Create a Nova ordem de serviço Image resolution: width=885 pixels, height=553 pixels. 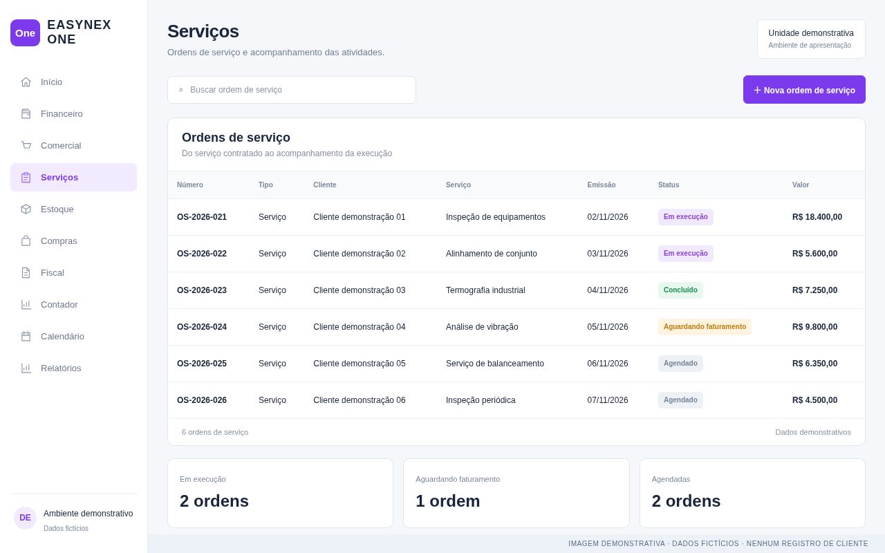[804, 90]
